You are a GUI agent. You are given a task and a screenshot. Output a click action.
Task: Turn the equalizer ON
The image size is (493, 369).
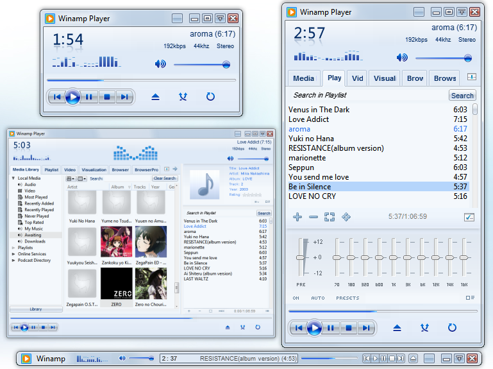tap(296, 298)
